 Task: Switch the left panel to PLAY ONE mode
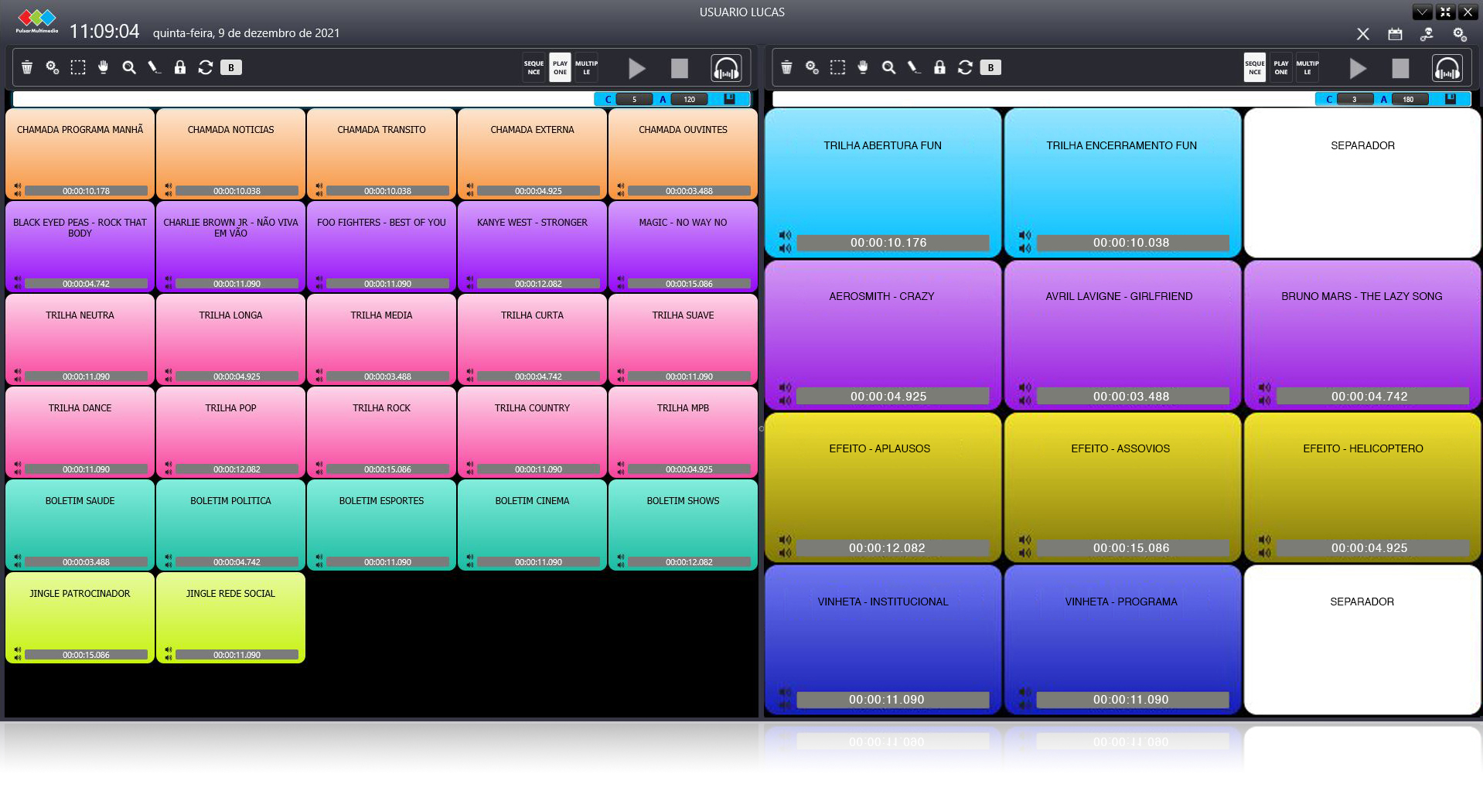(x=560, y=68)
